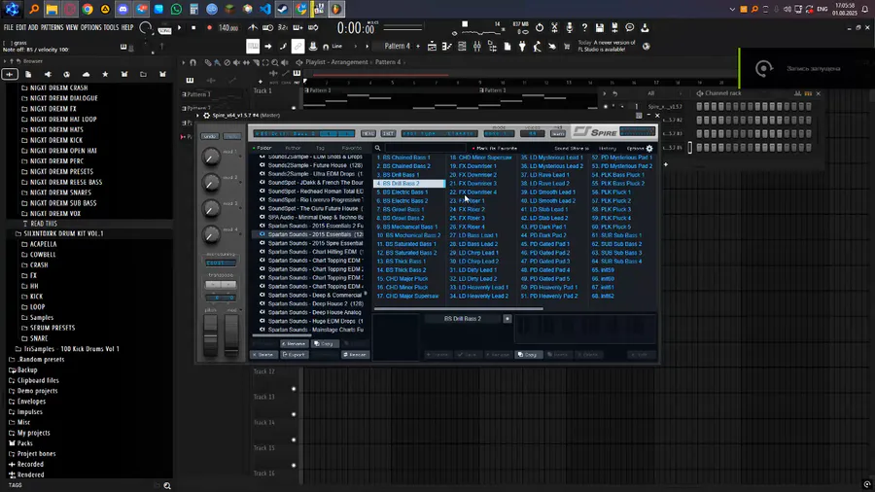Show browser files document icon
Image resolution: width=875 pixels, height=492 pixels.
tap(28, 74)
